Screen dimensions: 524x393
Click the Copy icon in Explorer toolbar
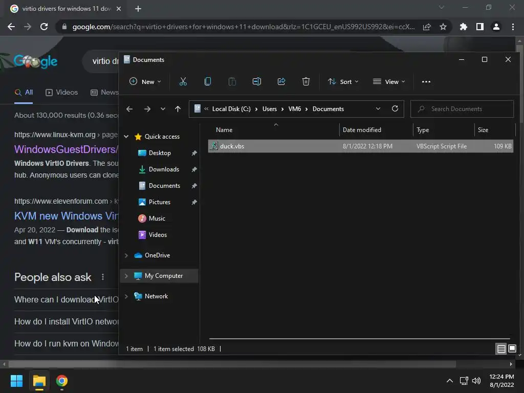pos(208,81)
